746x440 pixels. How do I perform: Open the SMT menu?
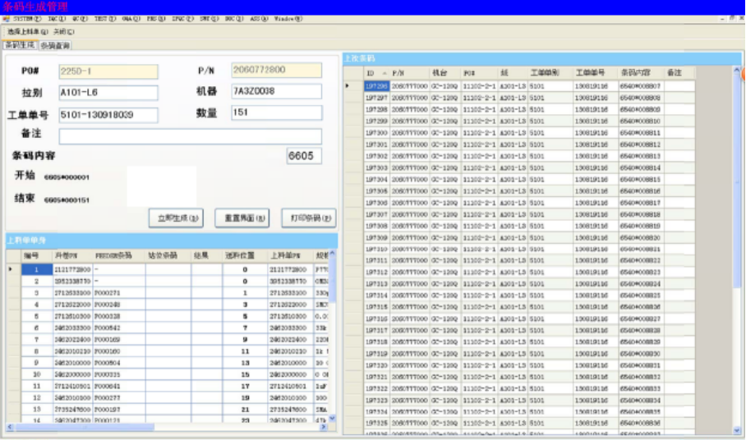pyautogui.click(x=209, y=19)
